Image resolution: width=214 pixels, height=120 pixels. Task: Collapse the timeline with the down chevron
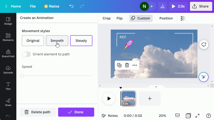pyautogui.click(x=156, y=87)
